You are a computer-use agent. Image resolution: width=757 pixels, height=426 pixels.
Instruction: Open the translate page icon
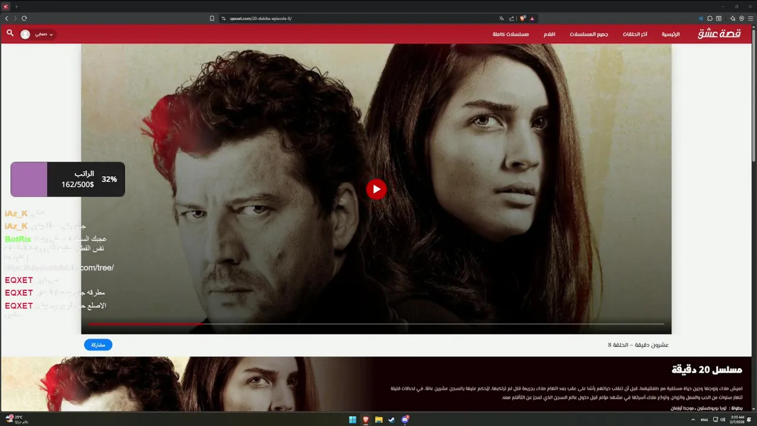coord(502,18)
